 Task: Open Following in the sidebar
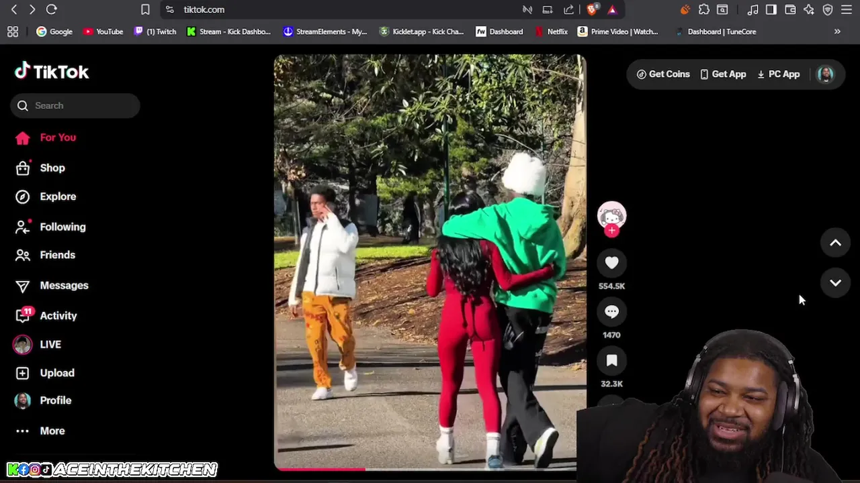coord(51,227)
